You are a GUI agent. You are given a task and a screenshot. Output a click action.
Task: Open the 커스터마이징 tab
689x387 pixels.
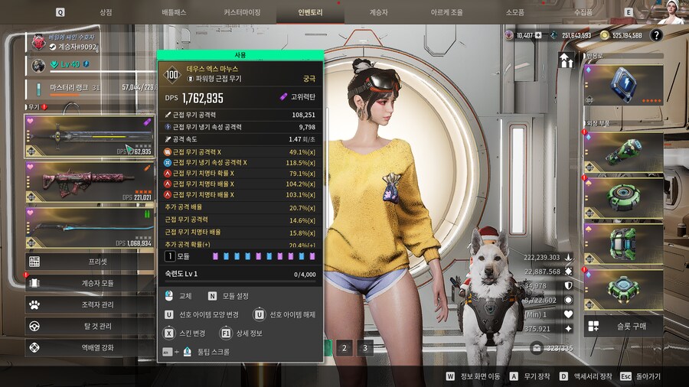[x=242, y=12]
